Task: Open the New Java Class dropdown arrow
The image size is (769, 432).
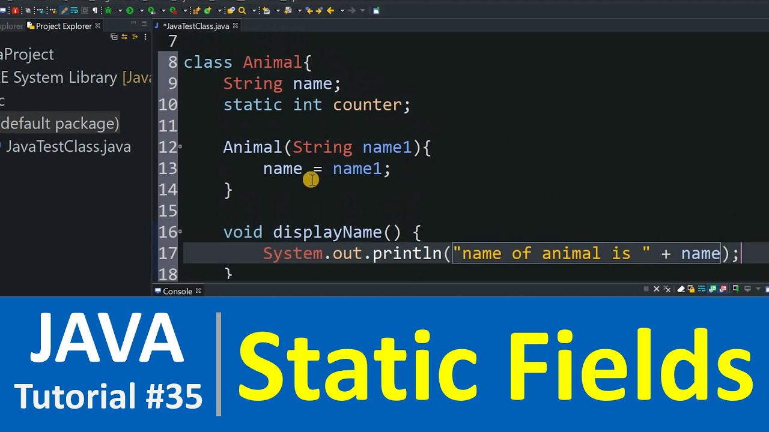Action: click(219, 11)
